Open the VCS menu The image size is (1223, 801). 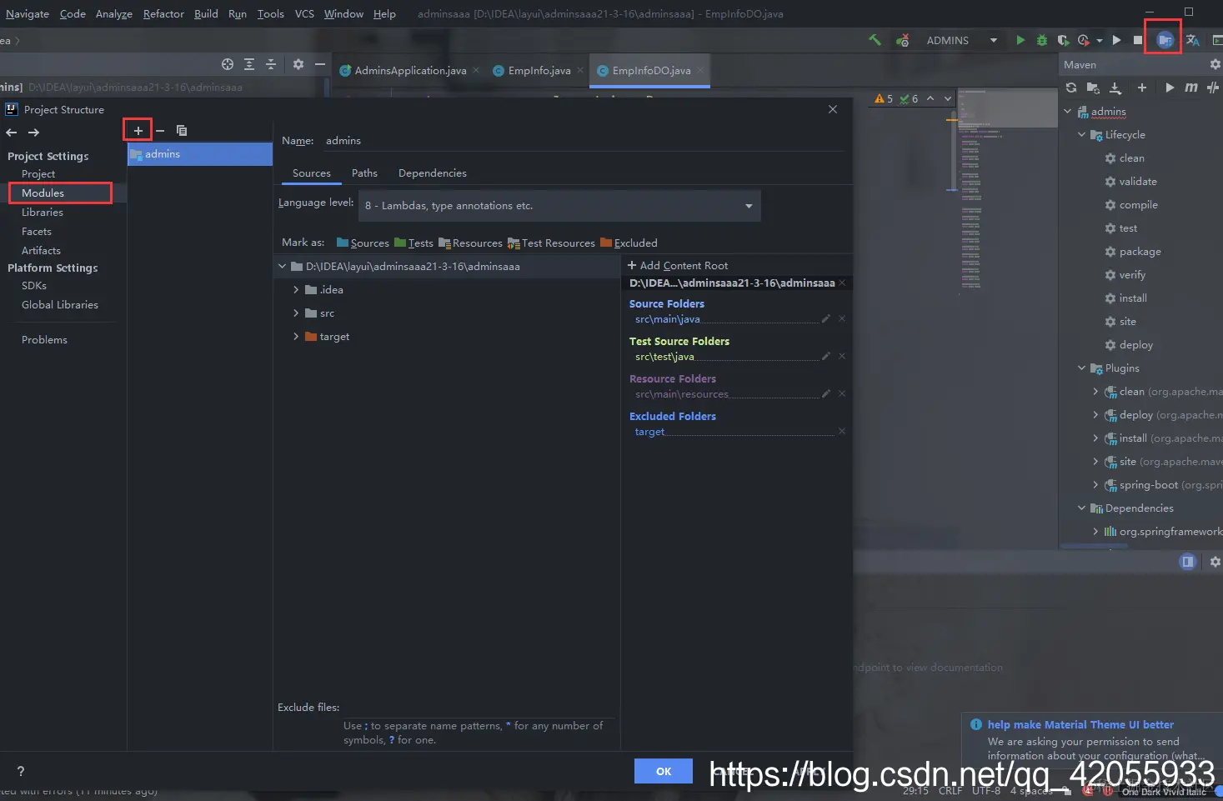(304, 13)
